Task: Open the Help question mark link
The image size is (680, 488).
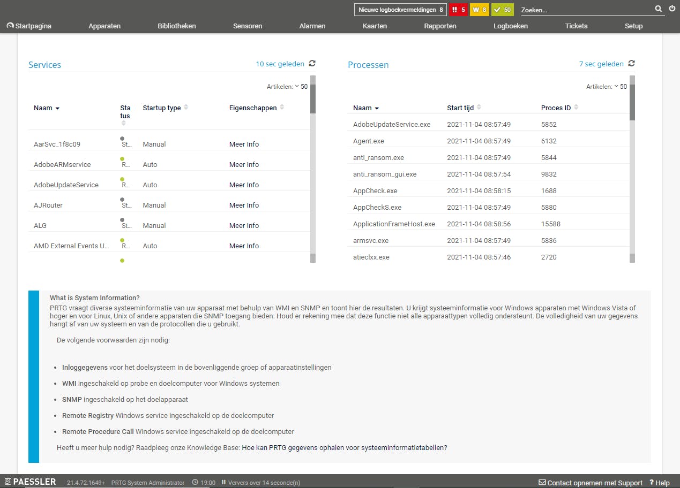Action: tap(659, 483)
